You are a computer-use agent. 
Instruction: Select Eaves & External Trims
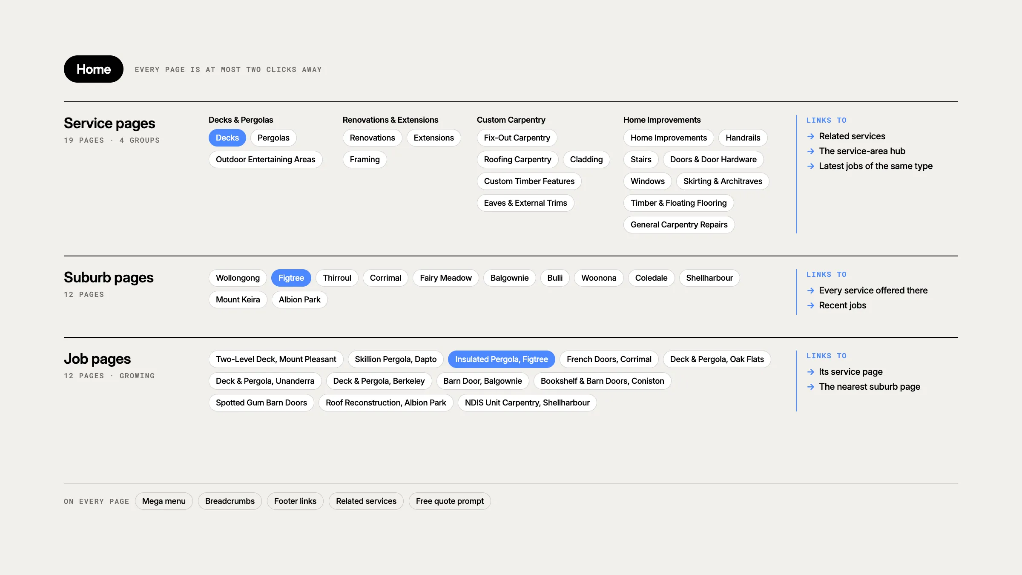click(525, 203)
